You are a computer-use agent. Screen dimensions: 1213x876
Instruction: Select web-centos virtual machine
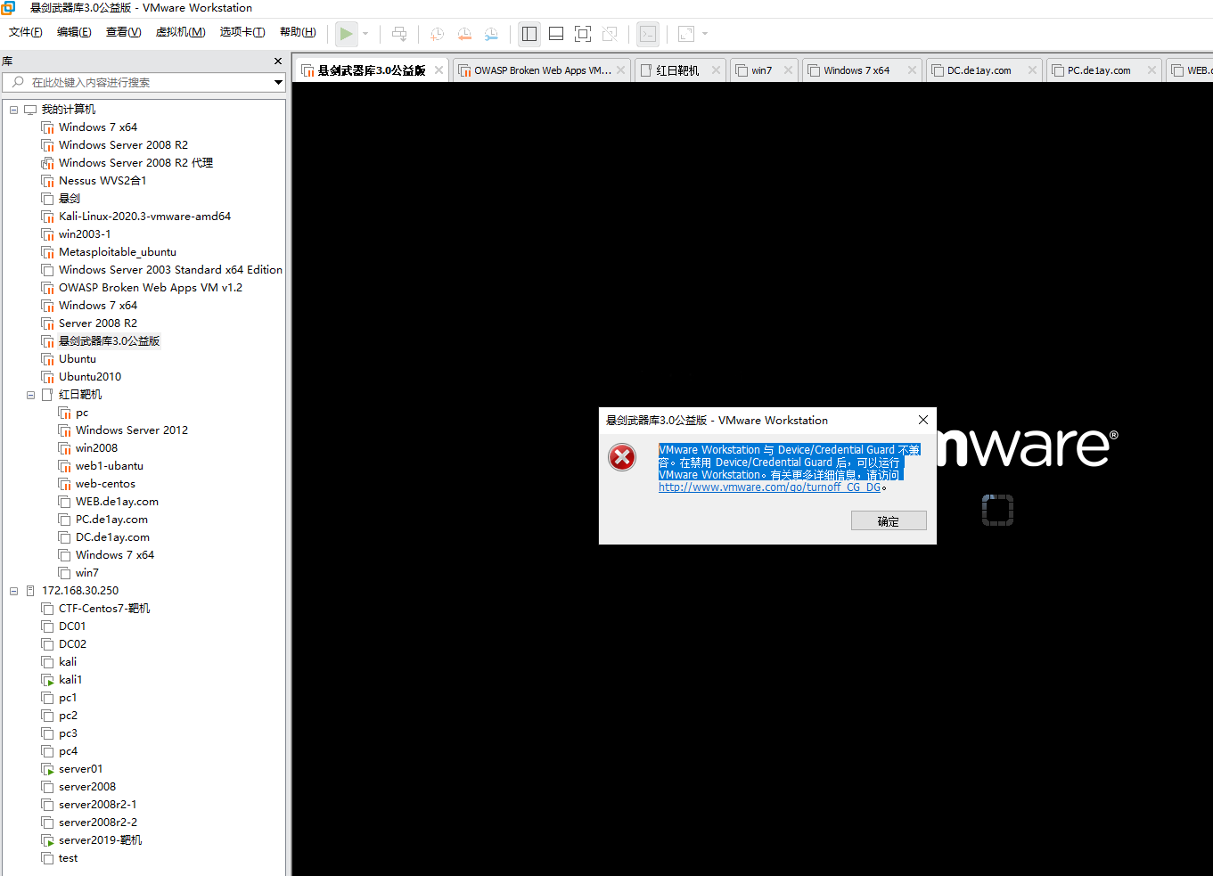click(x=105, y=484)
